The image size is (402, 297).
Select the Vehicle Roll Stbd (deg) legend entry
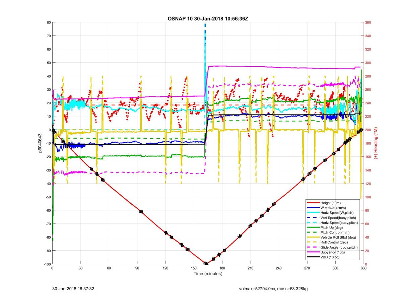coord(338,238)
